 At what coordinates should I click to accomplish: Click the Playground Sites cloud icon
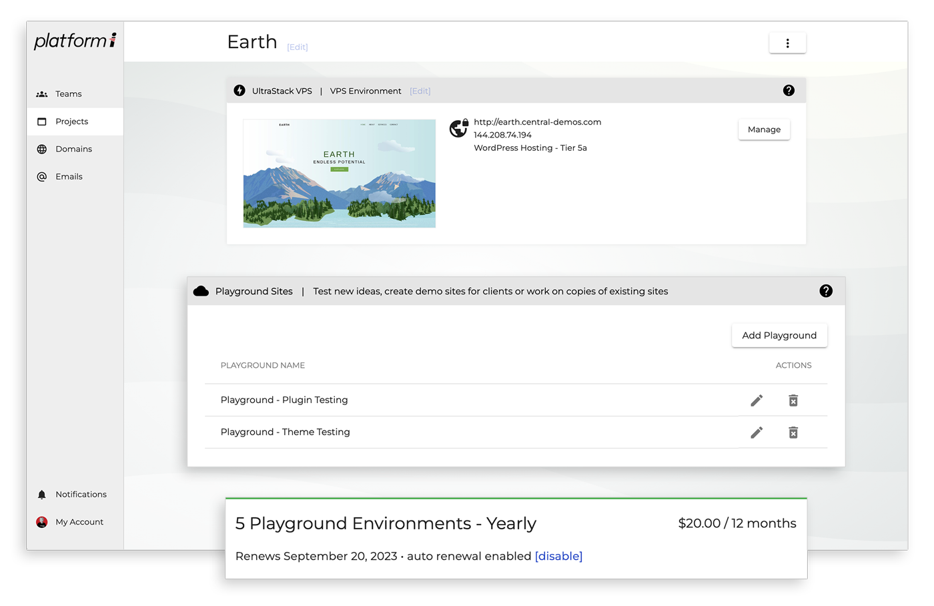[x=201, y=291]
